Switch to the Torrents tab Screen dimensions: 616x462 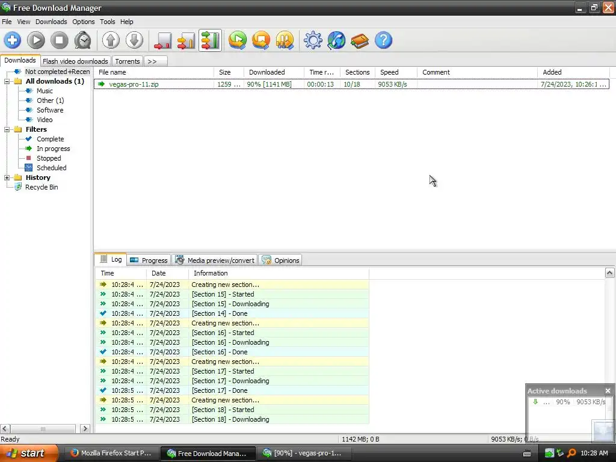point(128,61)
